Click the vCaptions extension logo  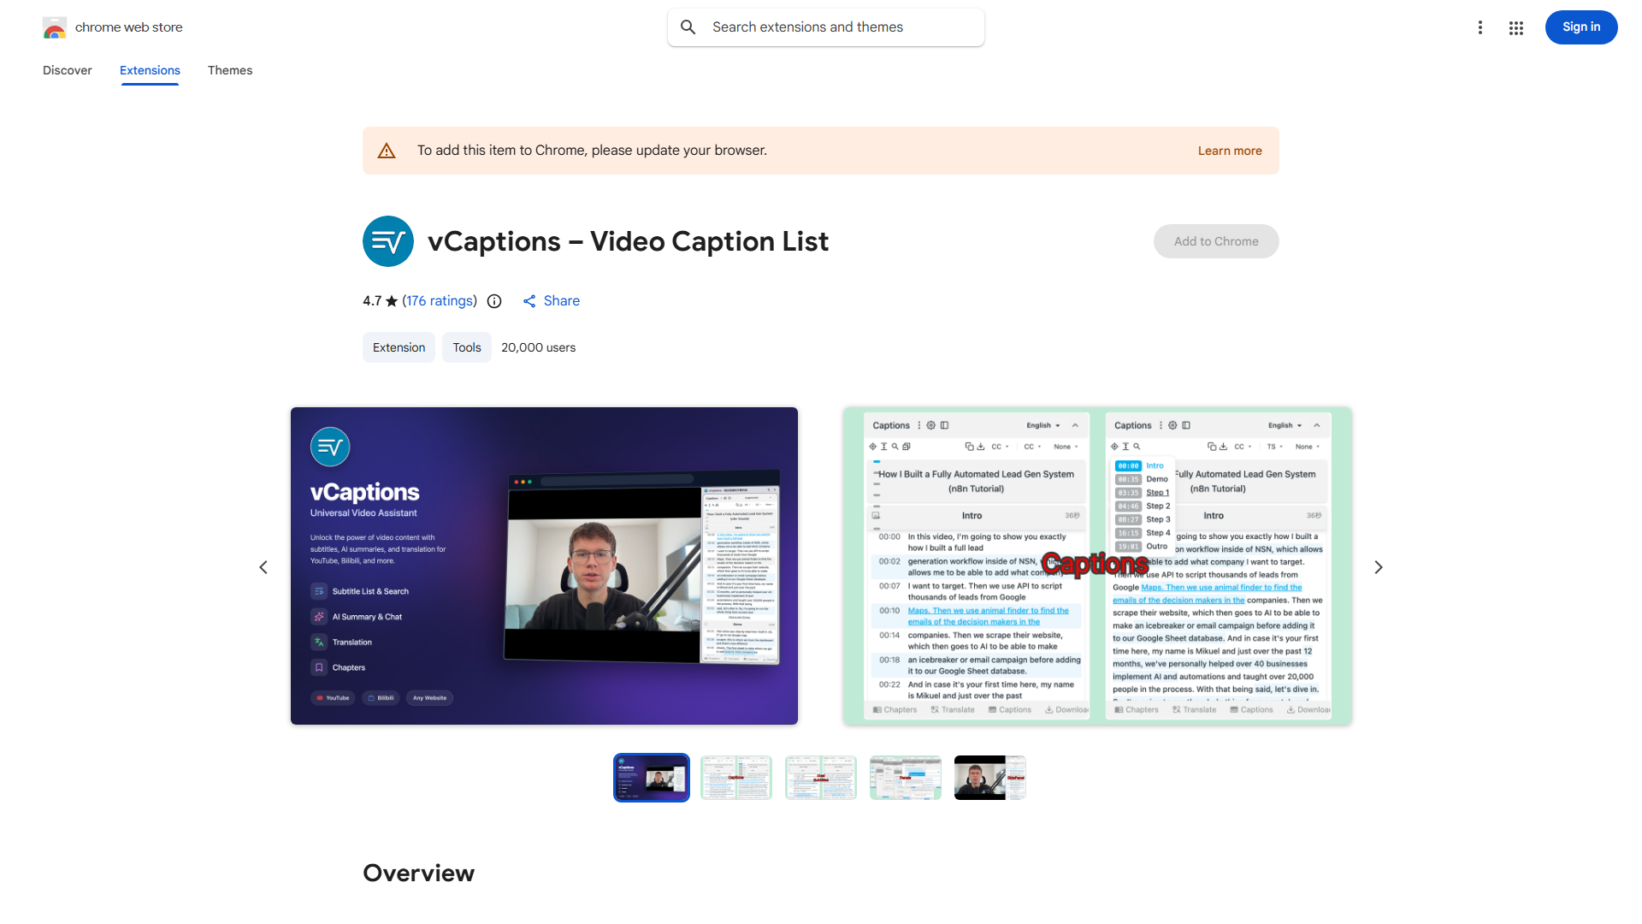click(x=388, y=241)
